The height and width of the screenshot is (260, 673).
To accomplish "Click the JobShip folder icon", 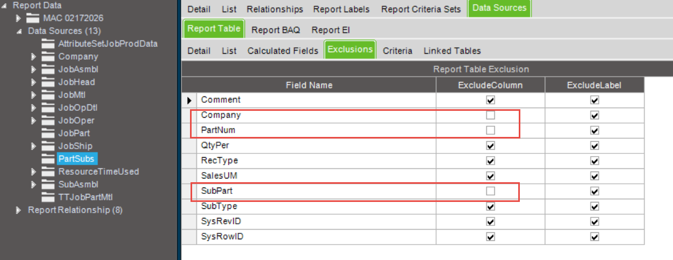I will 49,146.
